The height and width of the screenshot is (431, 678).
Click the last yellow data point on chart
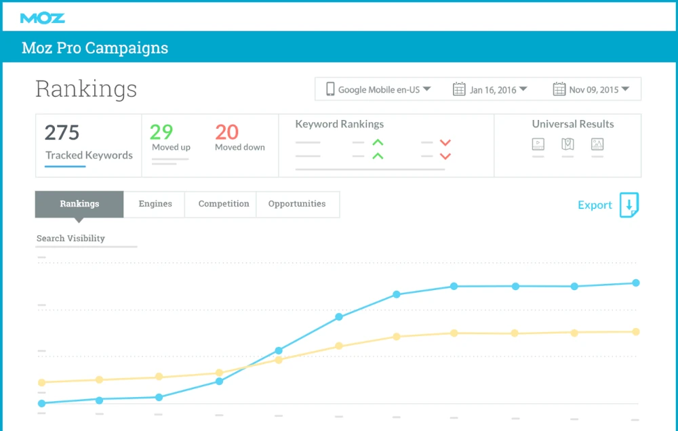[636, 332]
